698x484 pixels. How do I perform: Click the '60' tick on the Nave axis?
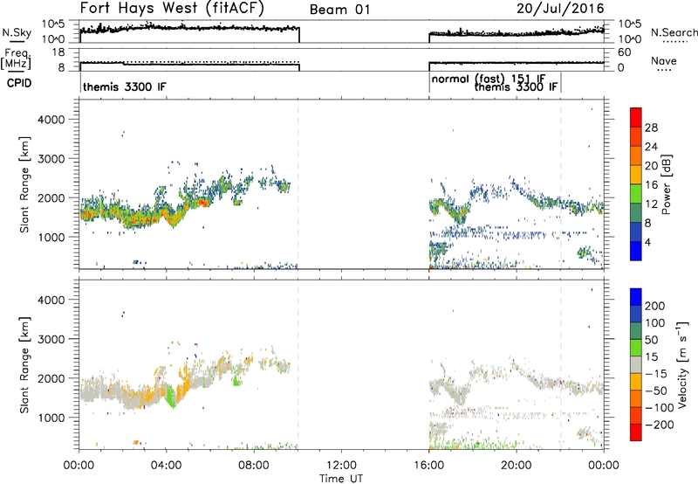coord(625,52)
